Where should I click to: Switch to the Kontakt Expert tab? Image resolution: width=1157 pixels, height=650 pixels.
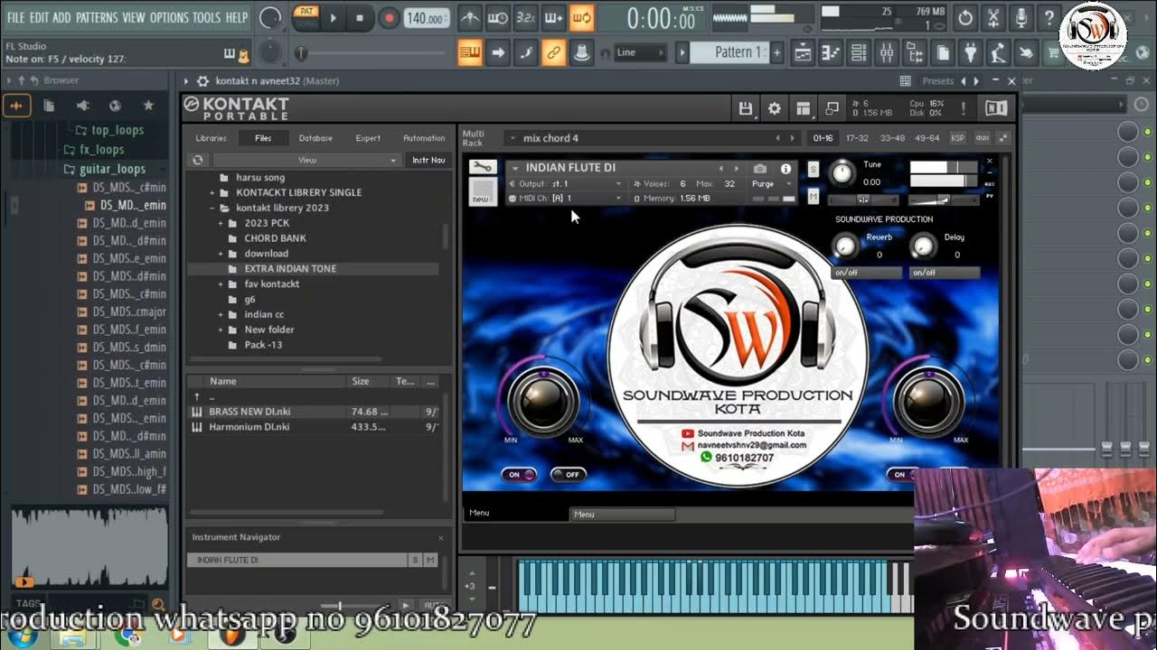(368, 138)
